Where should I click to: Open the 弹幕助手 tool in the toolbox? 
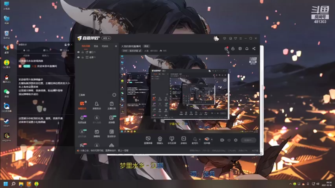[x=82, y=106]
